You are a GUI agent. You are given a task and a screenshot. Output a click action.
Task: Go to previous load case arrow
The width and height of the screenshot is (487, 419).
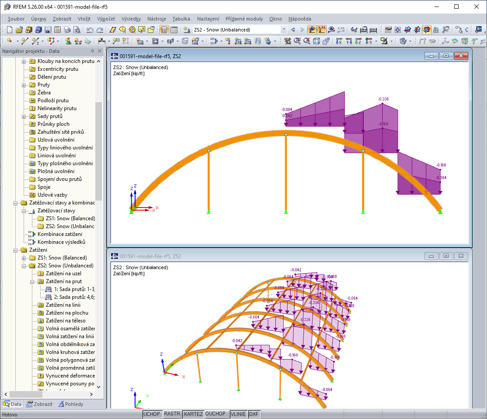pos(293,30)
